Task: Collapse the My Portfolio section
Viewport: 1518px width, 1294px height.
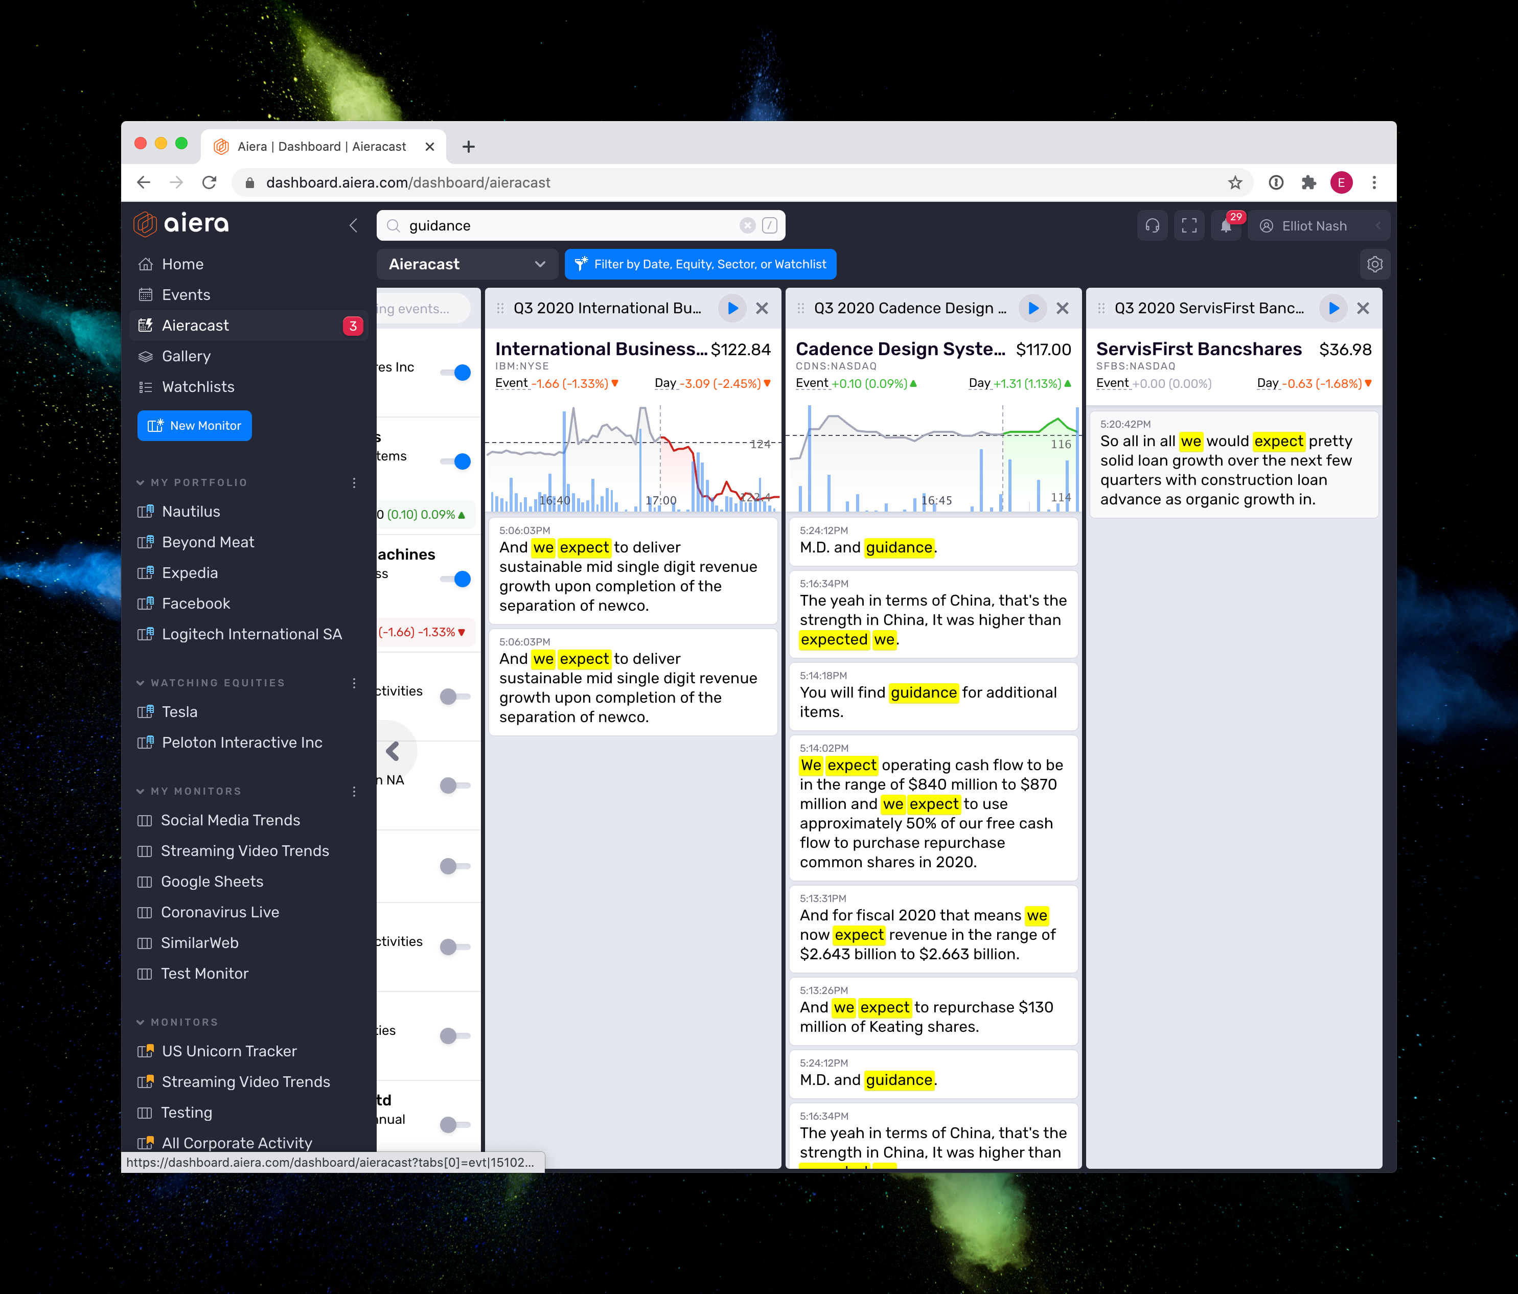Action: pos(140,482)
